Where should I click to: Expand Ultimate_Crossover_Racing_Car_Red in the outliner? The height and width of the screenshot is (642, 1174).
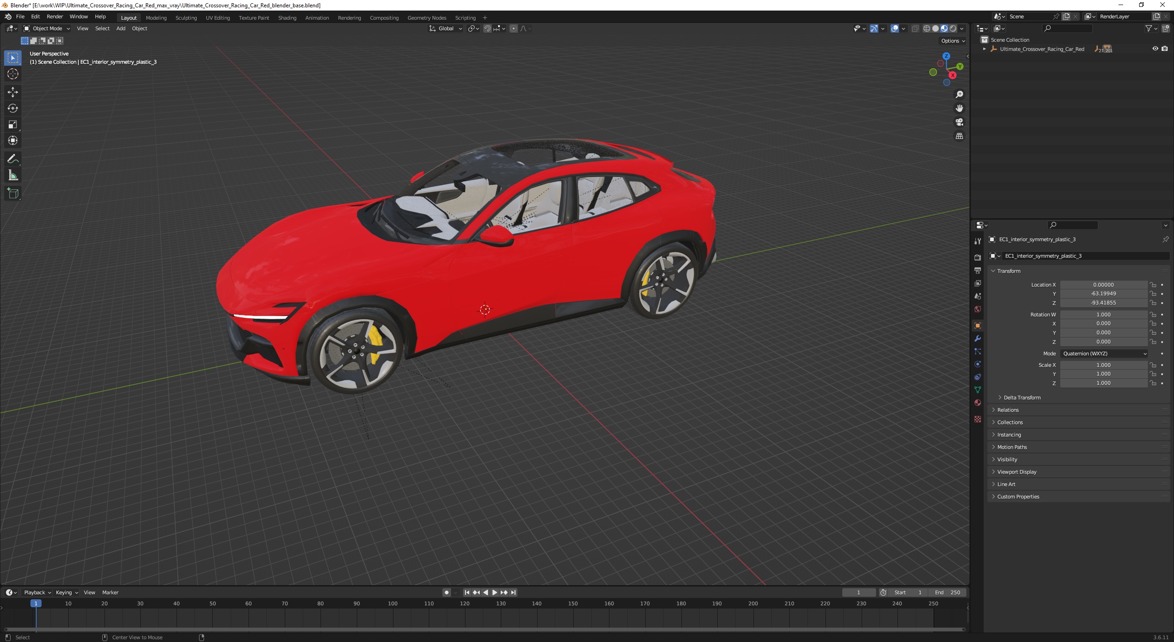(x=984, y=49)
